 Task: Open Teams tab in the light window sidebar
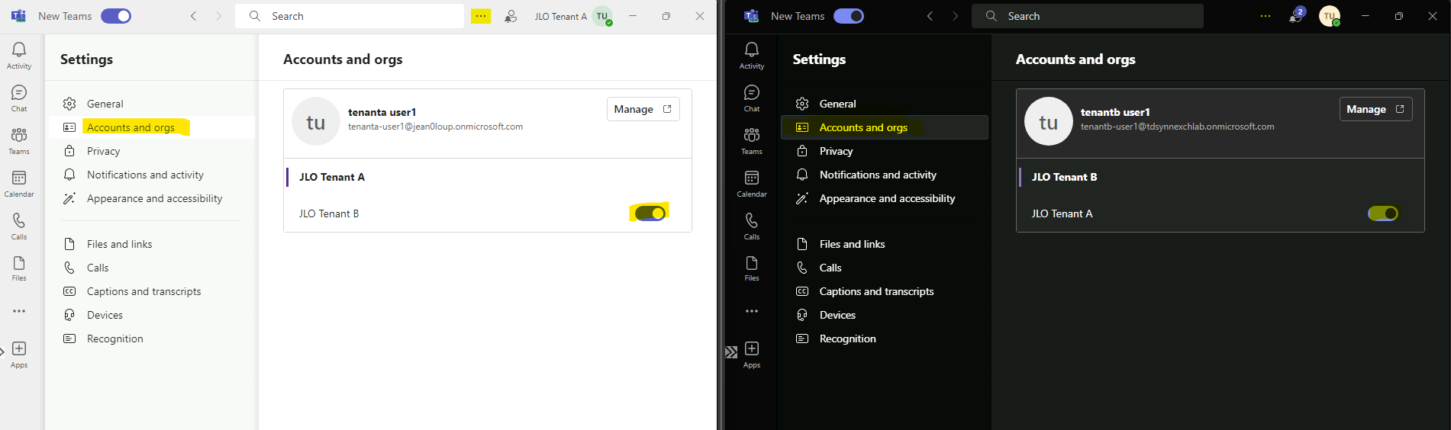pos(19,141)
